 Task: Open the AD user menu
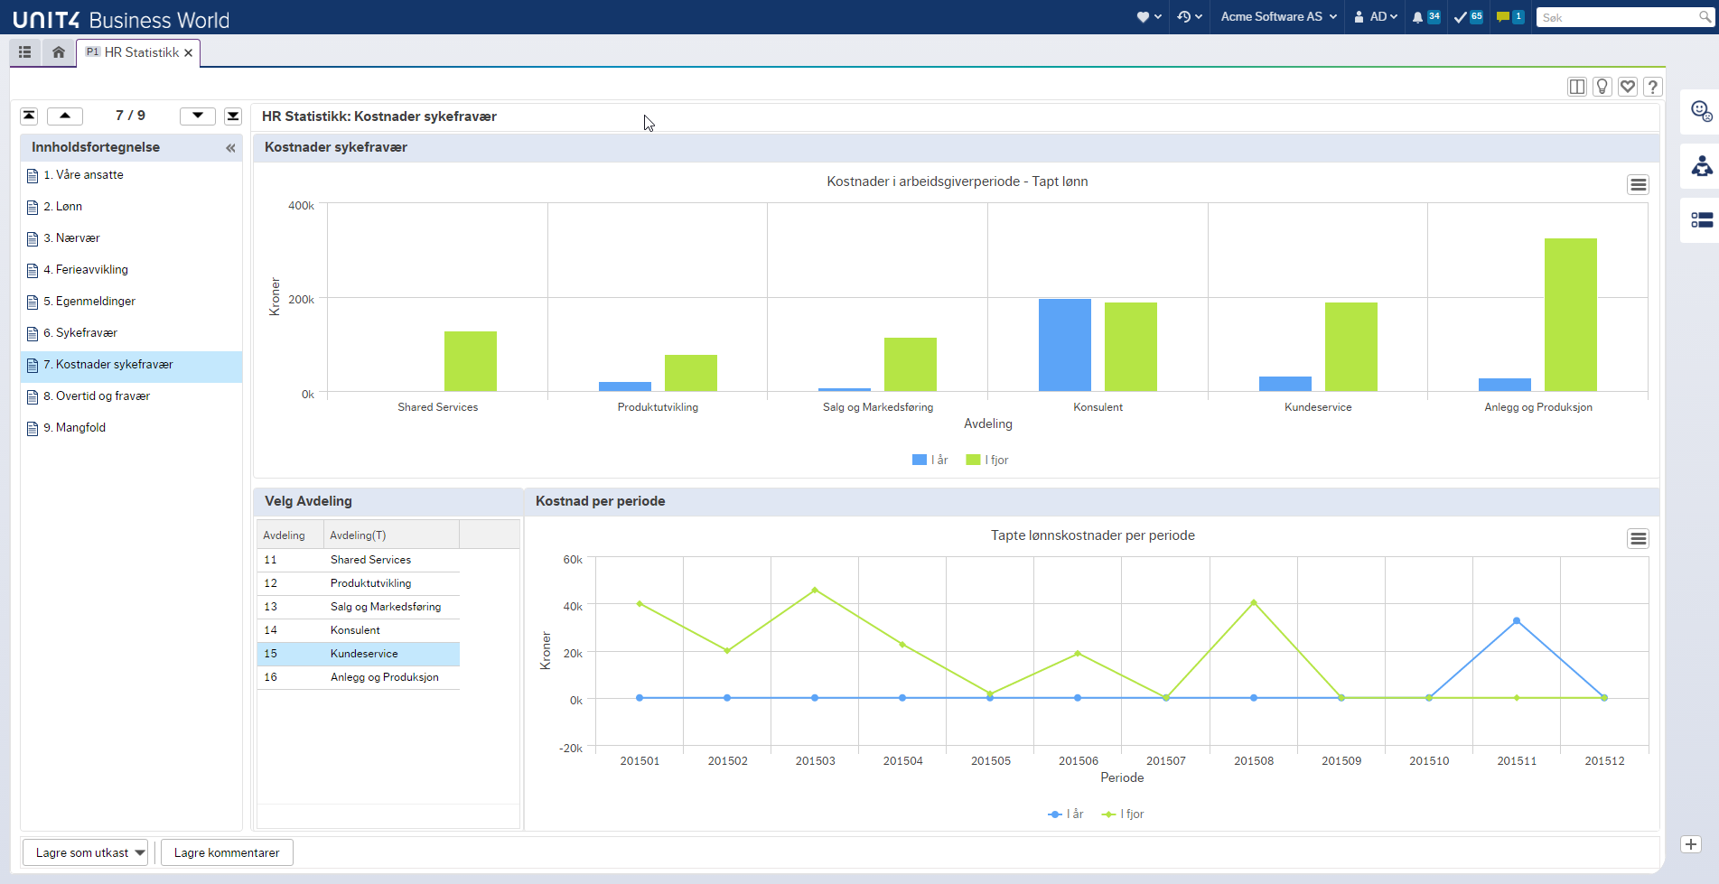click(x=1376, y=16)
